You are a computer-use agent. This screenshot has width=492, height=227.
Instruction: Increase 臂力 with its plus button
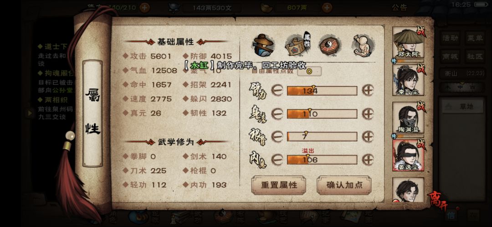(368, 90)
